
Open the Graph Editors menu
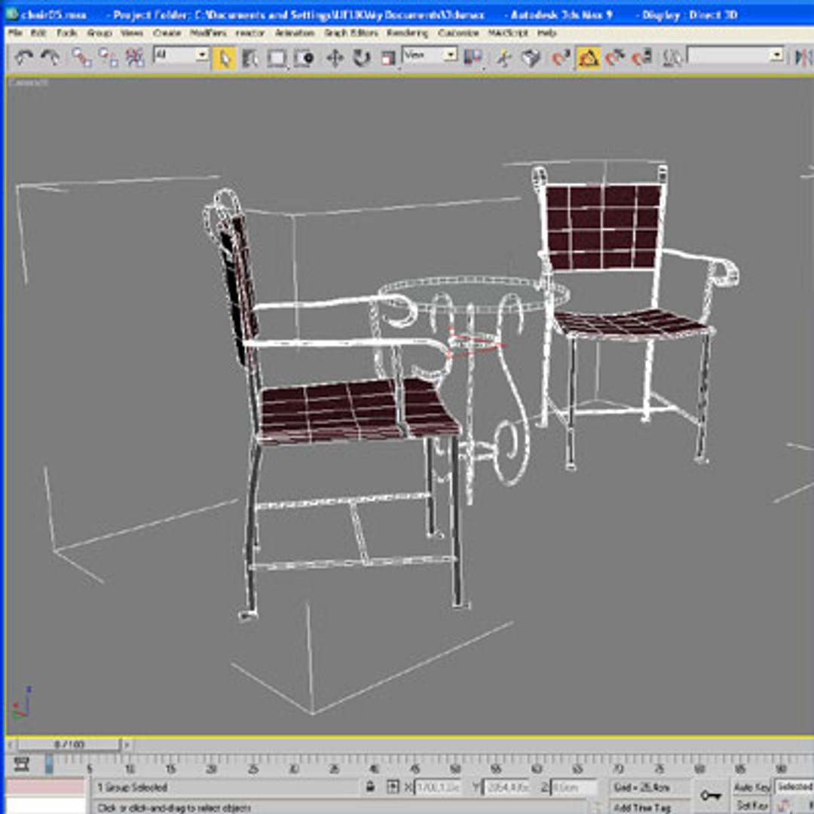(351, 32)
